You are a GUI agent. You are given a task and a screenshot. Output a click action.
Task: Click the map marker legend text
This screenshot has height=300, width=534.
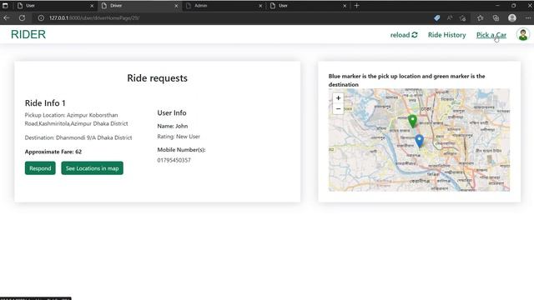(x=406, y=80)
